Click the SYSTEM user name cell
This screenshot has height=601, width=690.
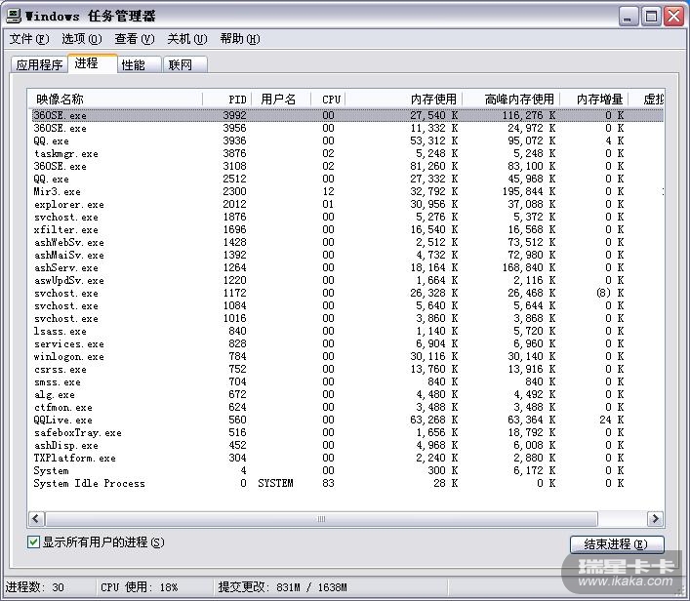(x=275, y=484)
